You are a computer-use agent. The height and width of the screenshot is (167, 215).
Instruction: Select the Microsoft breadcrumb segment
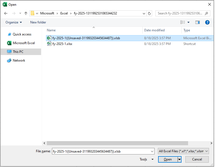[47, 13]
